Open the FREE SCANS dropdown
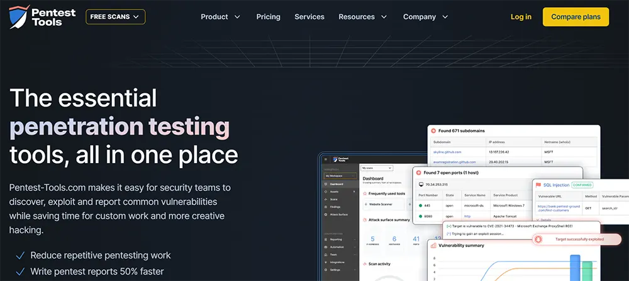 click(116, 17)
